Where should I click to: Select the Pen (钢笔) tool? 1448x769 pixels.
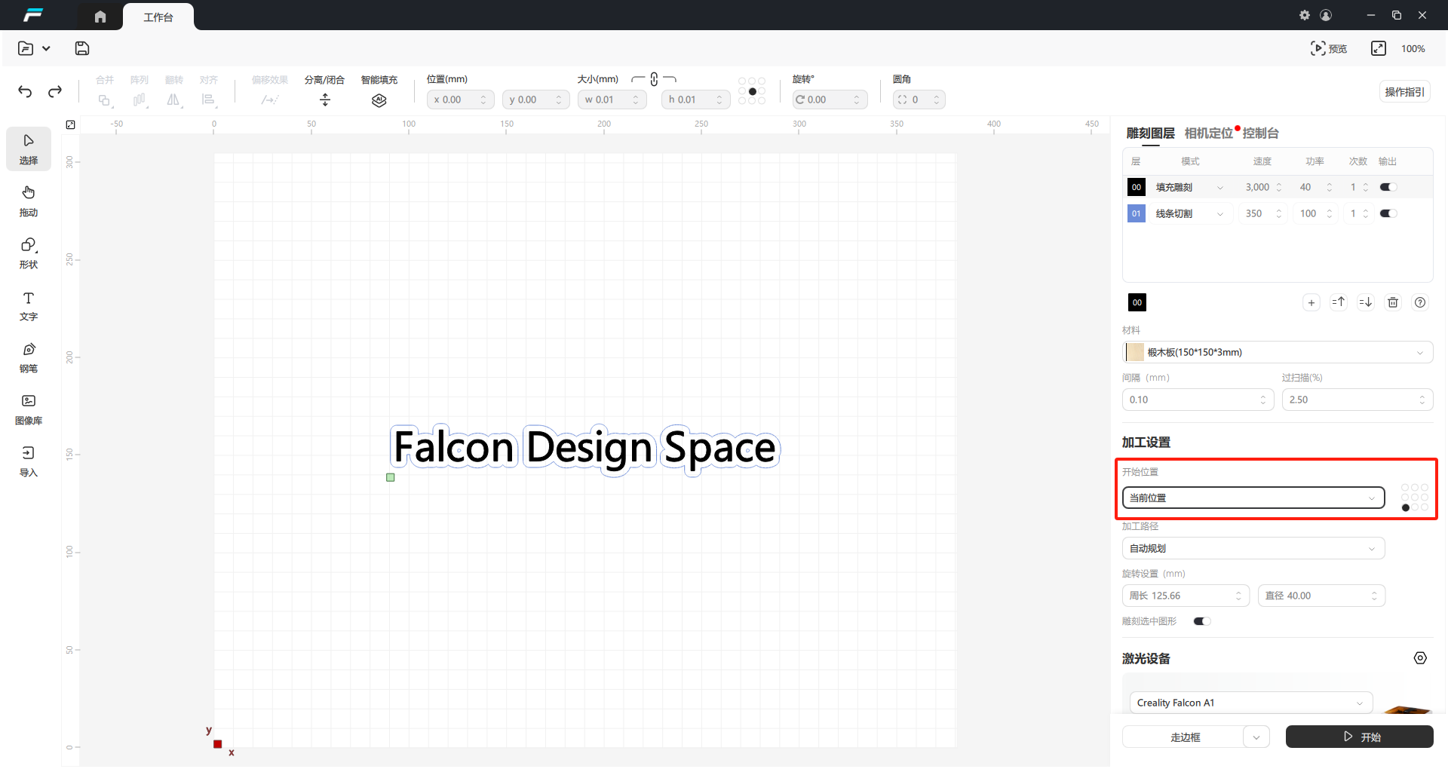pyautogui.click(x=29, y=357)
